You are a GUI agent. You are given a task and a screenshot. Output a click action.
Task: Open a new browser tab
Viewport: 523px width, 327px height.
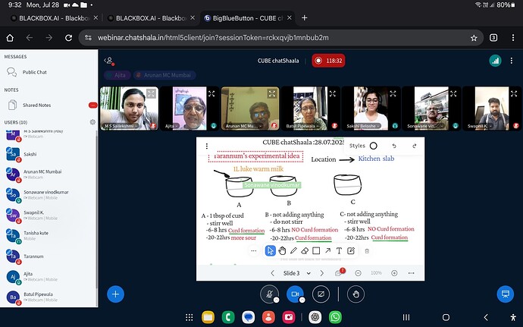304,18
